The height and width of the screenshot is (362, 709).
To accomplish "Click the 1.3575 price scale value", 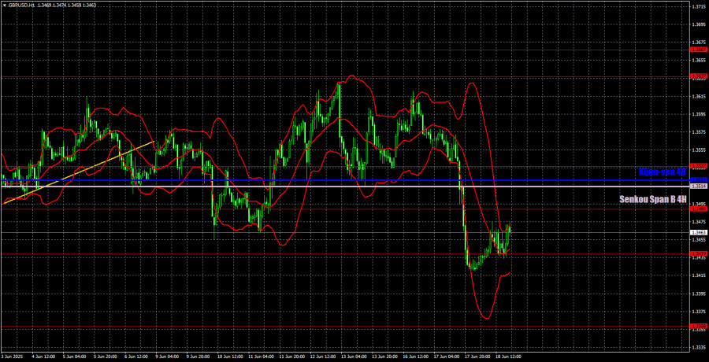I will pos(698,132).
